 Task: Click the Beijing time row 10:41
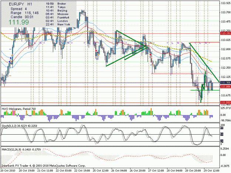(x=57, y=11)
